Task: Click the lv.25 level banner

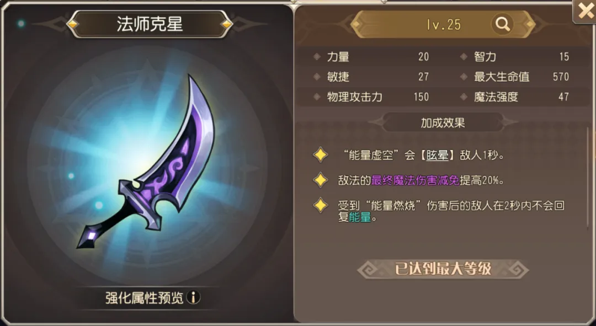Action: tap(443, 24)
